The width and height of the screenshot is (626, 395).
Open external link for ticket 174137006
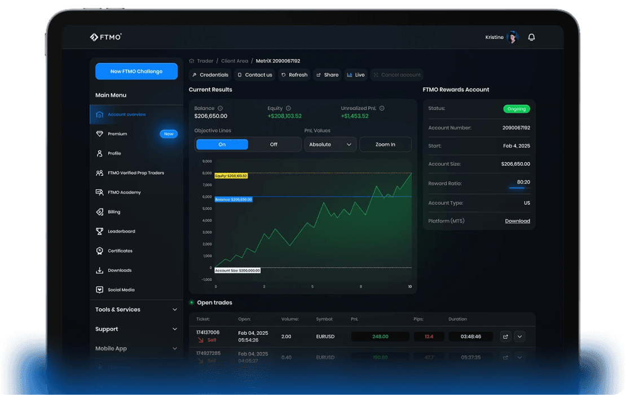505,337
